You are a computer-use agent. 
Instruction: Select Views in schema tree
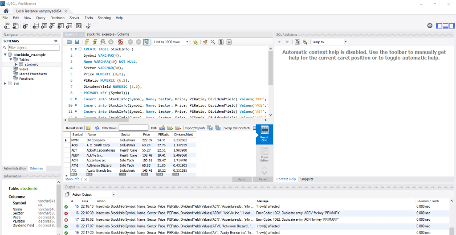[x=24, y=69]
